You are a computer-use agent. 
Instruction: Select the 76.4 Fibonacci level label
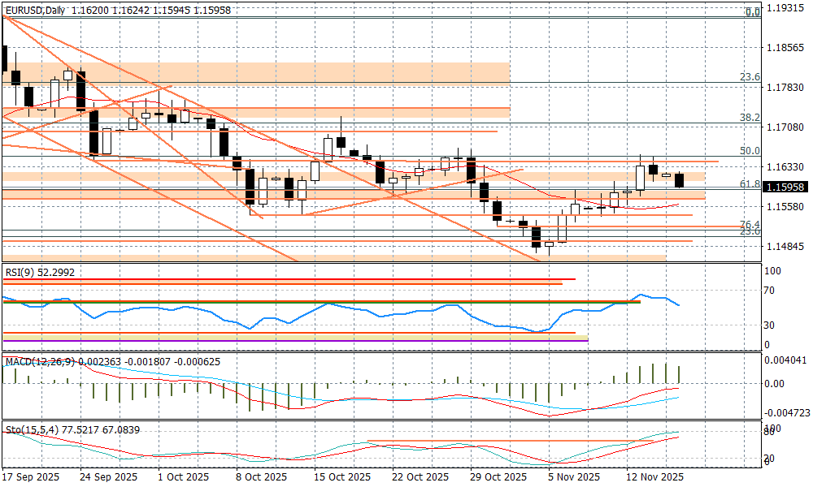[749, 224]
